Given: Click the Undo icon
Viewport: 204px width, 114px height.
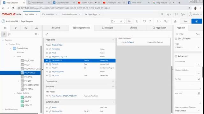Looking at the screenshot, I should [x=144, y=21].
